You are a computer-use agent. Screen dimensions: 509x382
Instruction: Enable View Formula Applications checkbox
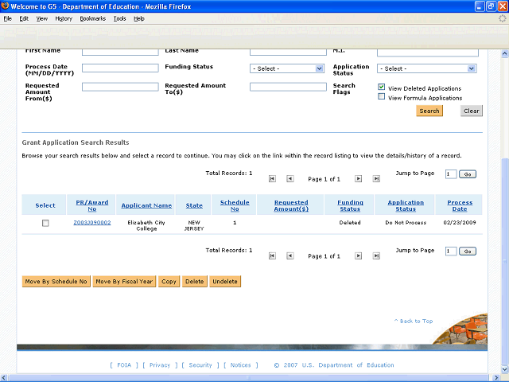tap(382, 96)
